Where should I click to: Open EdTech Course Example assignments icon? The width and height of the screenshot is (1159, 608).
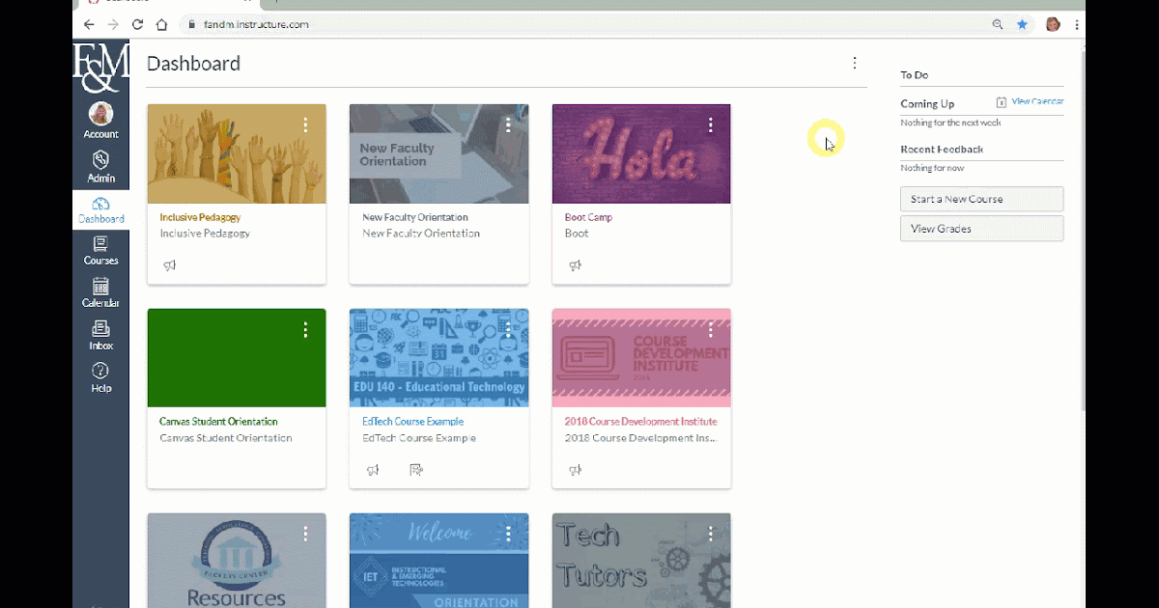pyautogui.click(x=416, y=470)
